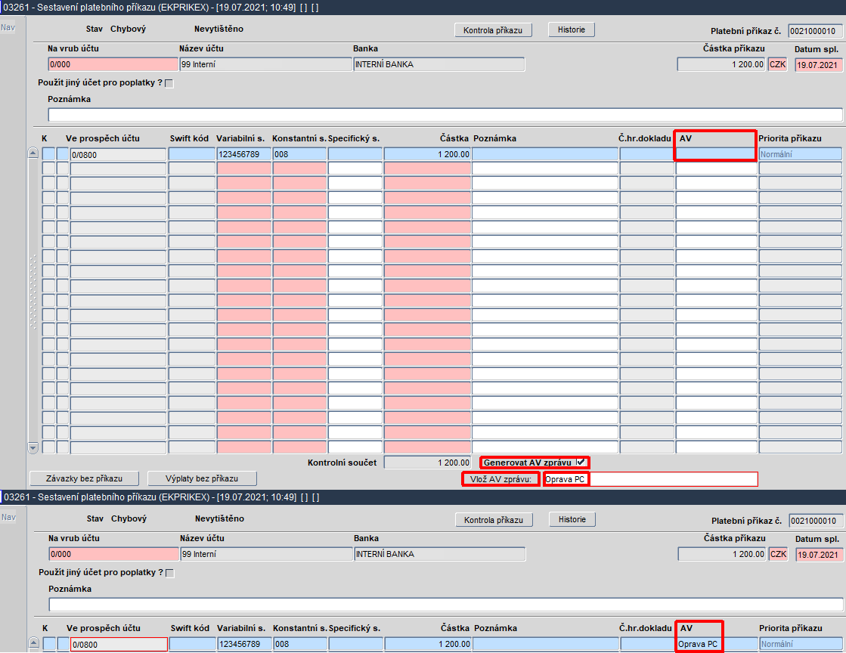Open Historie in the upper form
The width and height of the screenshot is (846, 653).
(572, 29)
